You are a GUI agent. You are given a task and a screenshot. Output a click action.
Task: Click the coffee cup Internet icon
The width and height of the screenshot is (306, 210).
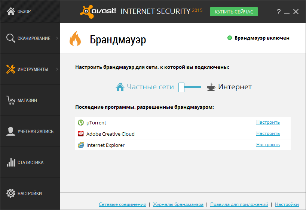pos(211,87)
